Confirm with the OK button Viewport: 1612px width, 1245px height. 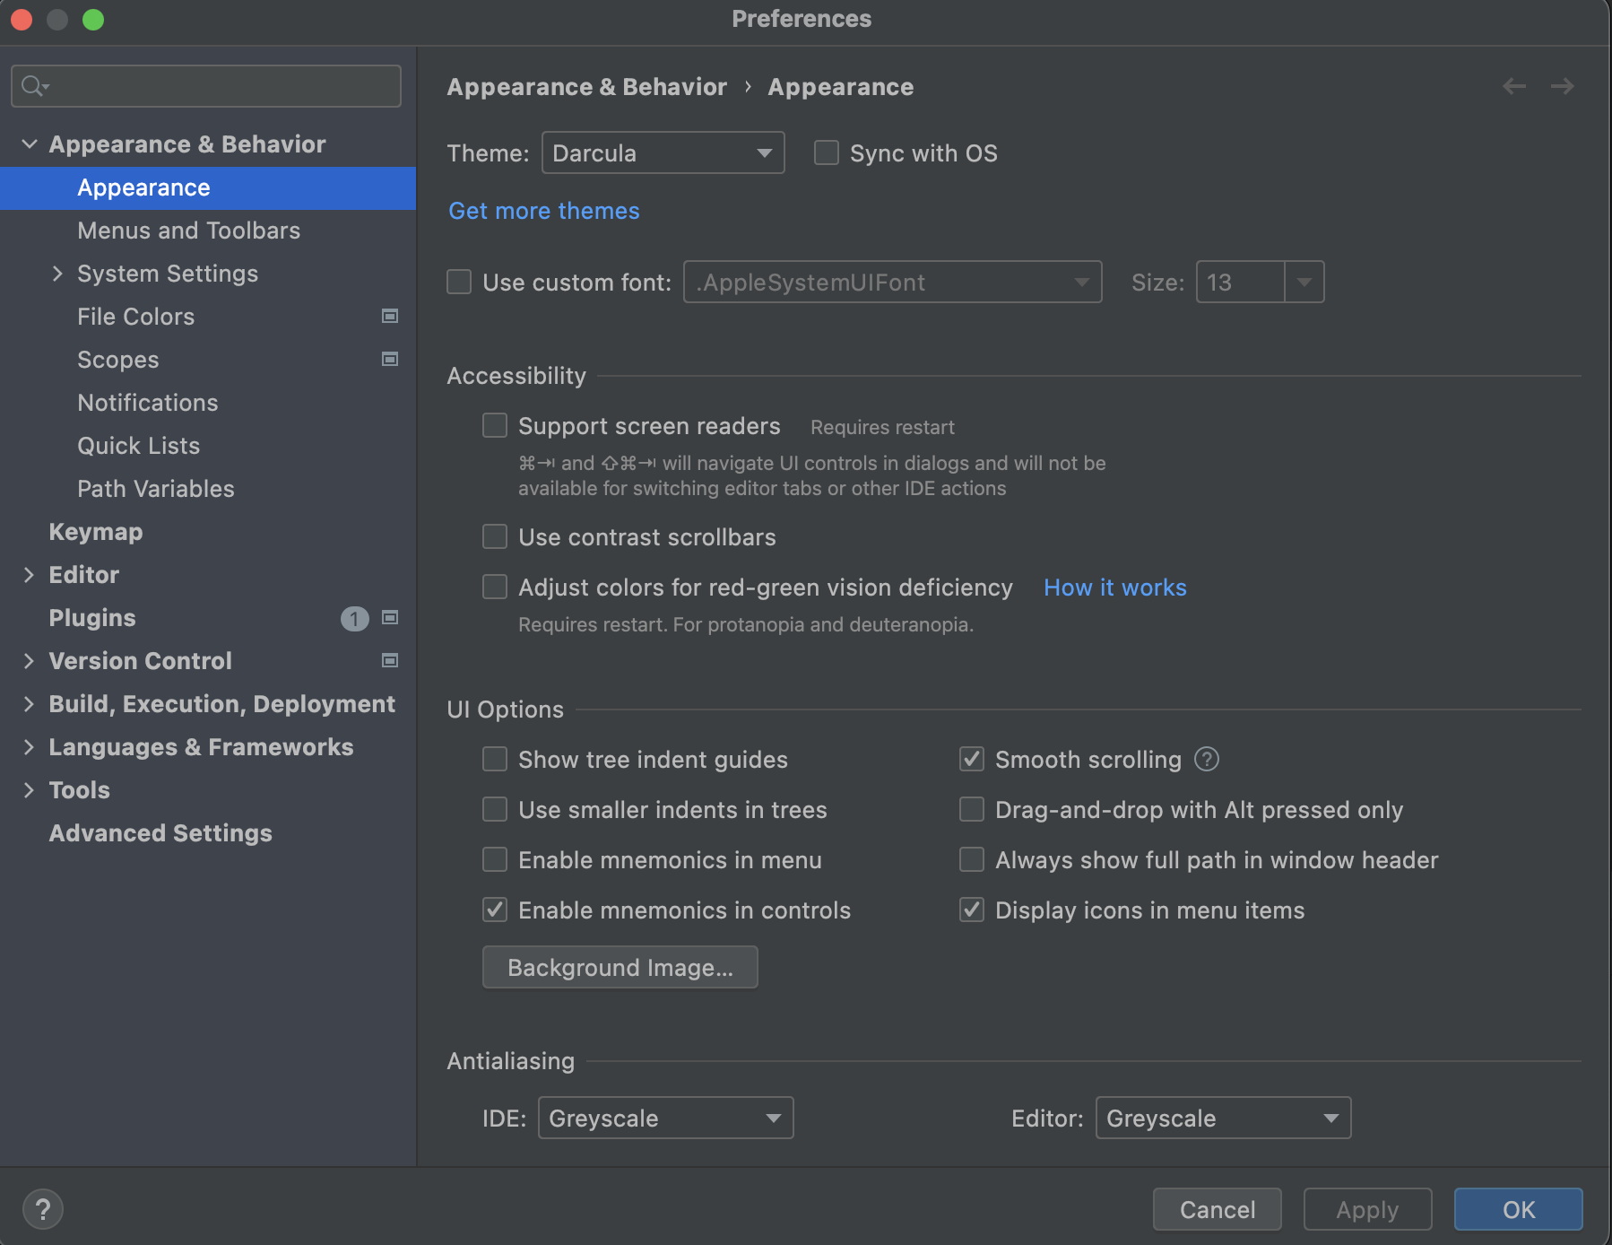click(1519, 1209)
